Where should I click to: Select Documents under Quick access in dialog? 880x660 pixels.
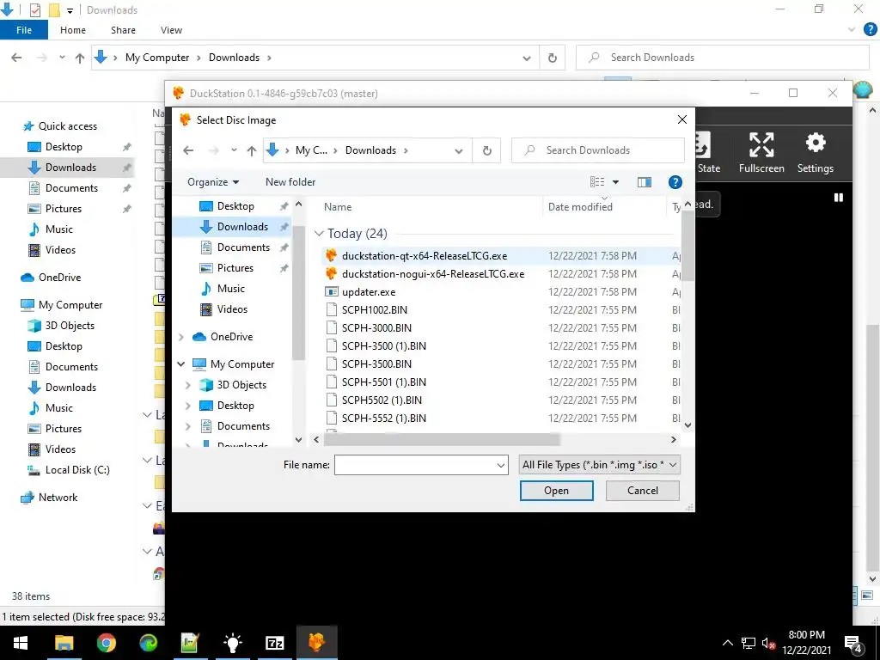pos(243,247)
